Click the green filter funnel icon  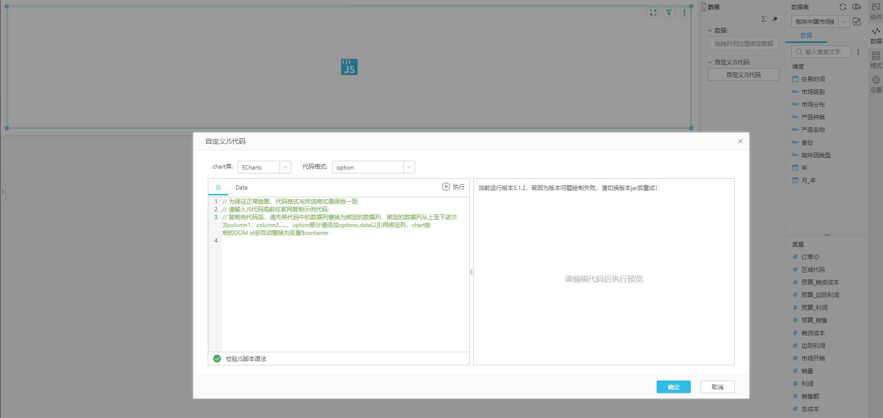click(x=669, y=13)
